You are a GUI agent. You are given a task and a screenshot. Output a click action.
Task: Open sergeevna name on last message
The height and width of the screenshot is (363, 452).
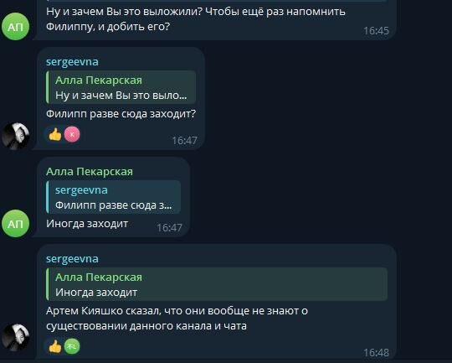[72, 258]
